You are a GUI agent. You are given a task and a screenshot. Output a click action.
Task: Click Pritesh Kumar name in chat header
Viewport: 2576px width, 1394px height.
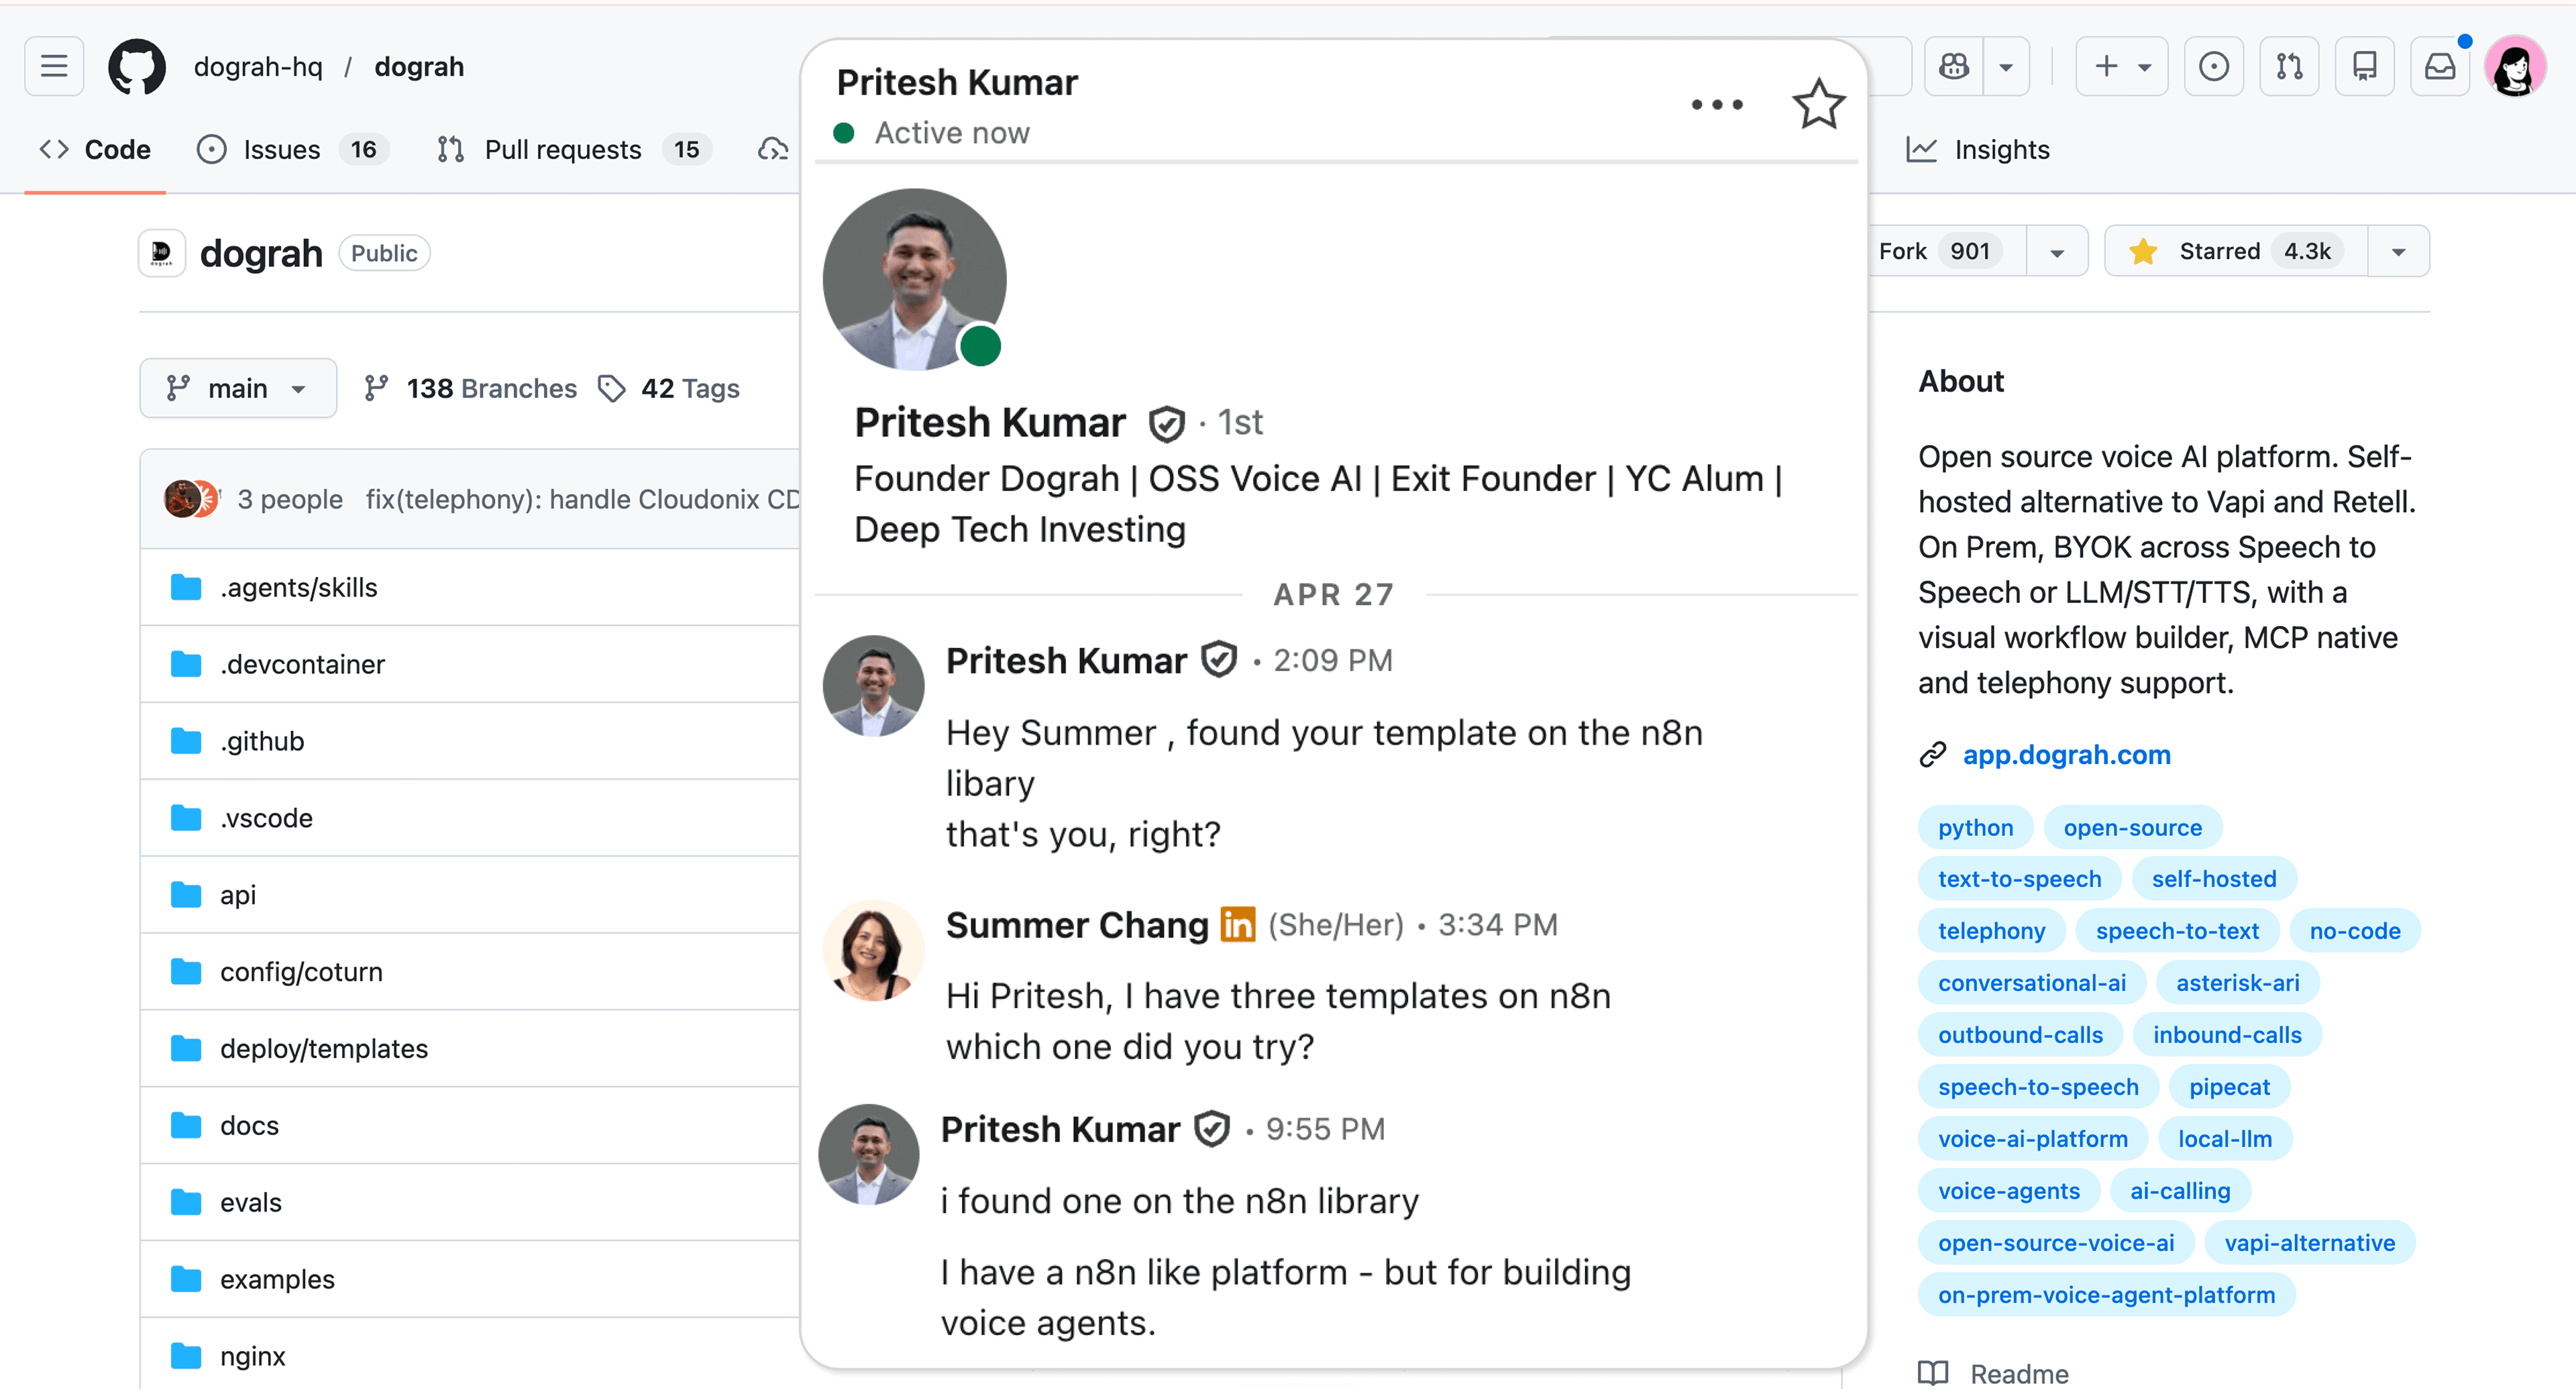coord(957,83)
